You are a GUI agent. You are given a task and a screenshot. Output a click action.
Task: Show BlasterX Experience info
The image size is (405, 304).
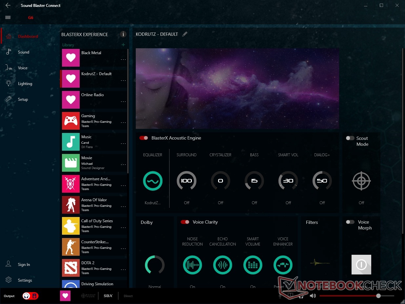point(123,34)
